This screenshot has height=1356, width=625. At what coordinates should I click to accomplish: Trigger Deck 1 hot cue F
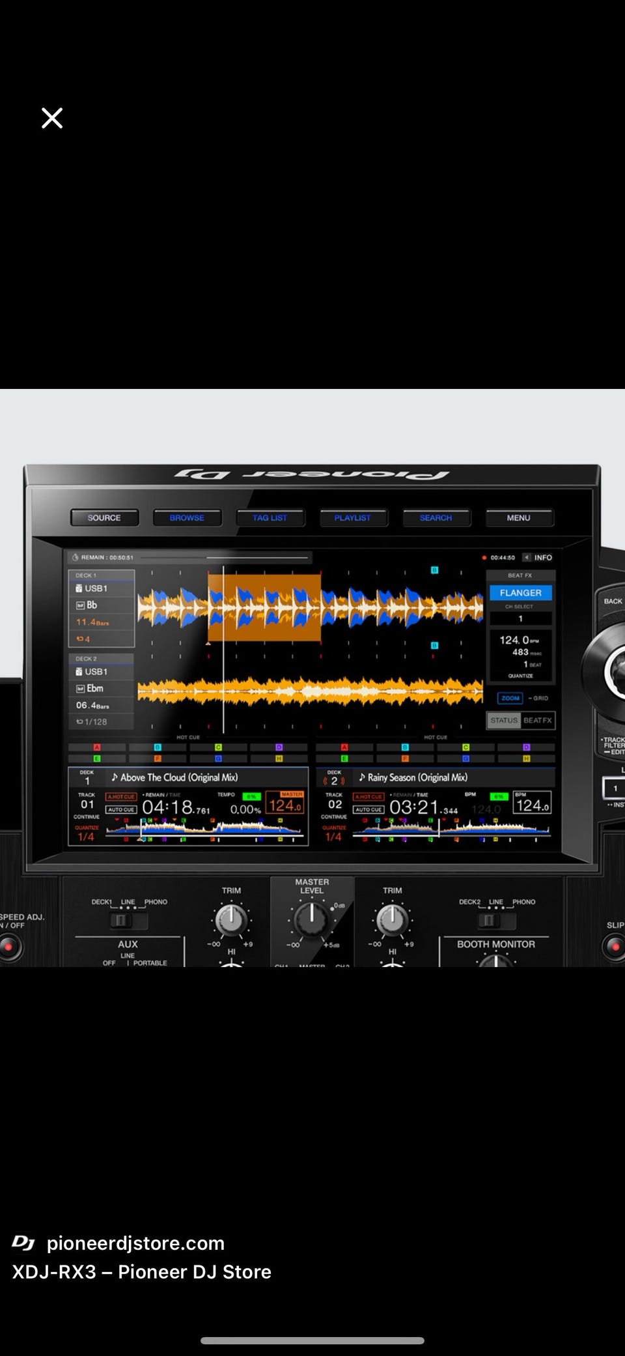158,758
